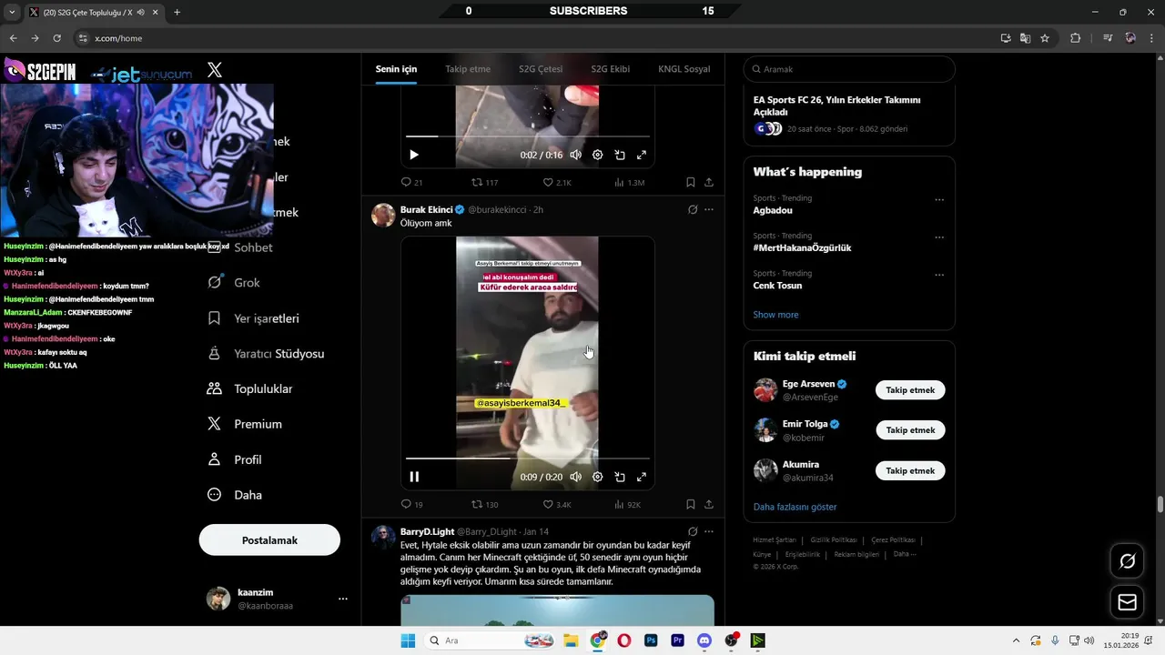Seek on Burak Ekinci's video progress bar
Image resolution: width=1165 pixels, height=655 pixels.
[x=528, y=458]
